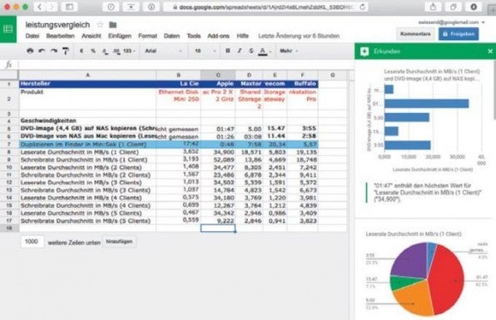
Task: Open the Datei menu
Action: (x=32, y=36)
